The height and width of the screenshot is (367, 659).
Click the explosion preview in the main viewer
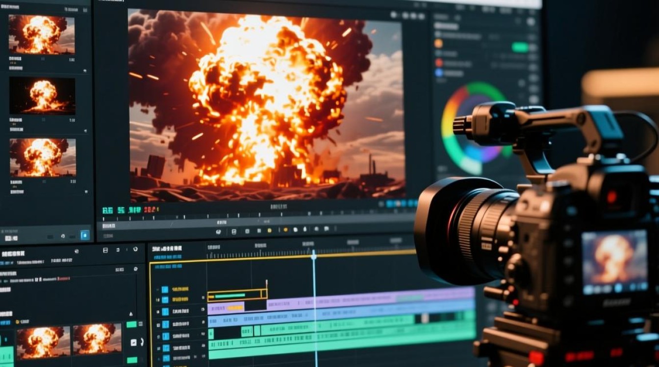point(267,105)
